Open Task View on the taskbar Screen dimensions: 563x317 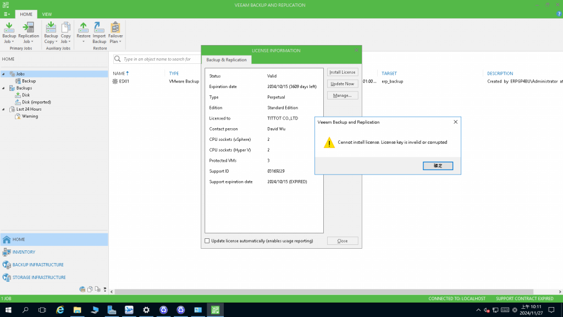42,310
